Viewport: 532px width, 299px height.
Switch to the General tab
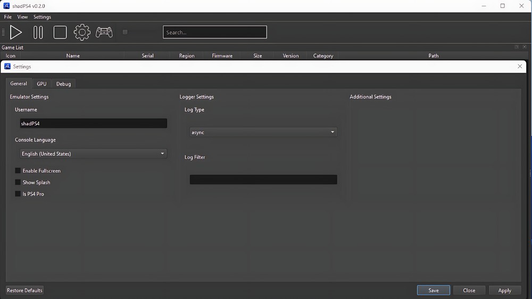(x=19, y=83)
